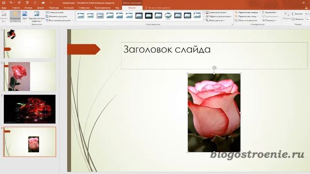
Task: Switch to the Главная tab
Action: tap(16, 8)
